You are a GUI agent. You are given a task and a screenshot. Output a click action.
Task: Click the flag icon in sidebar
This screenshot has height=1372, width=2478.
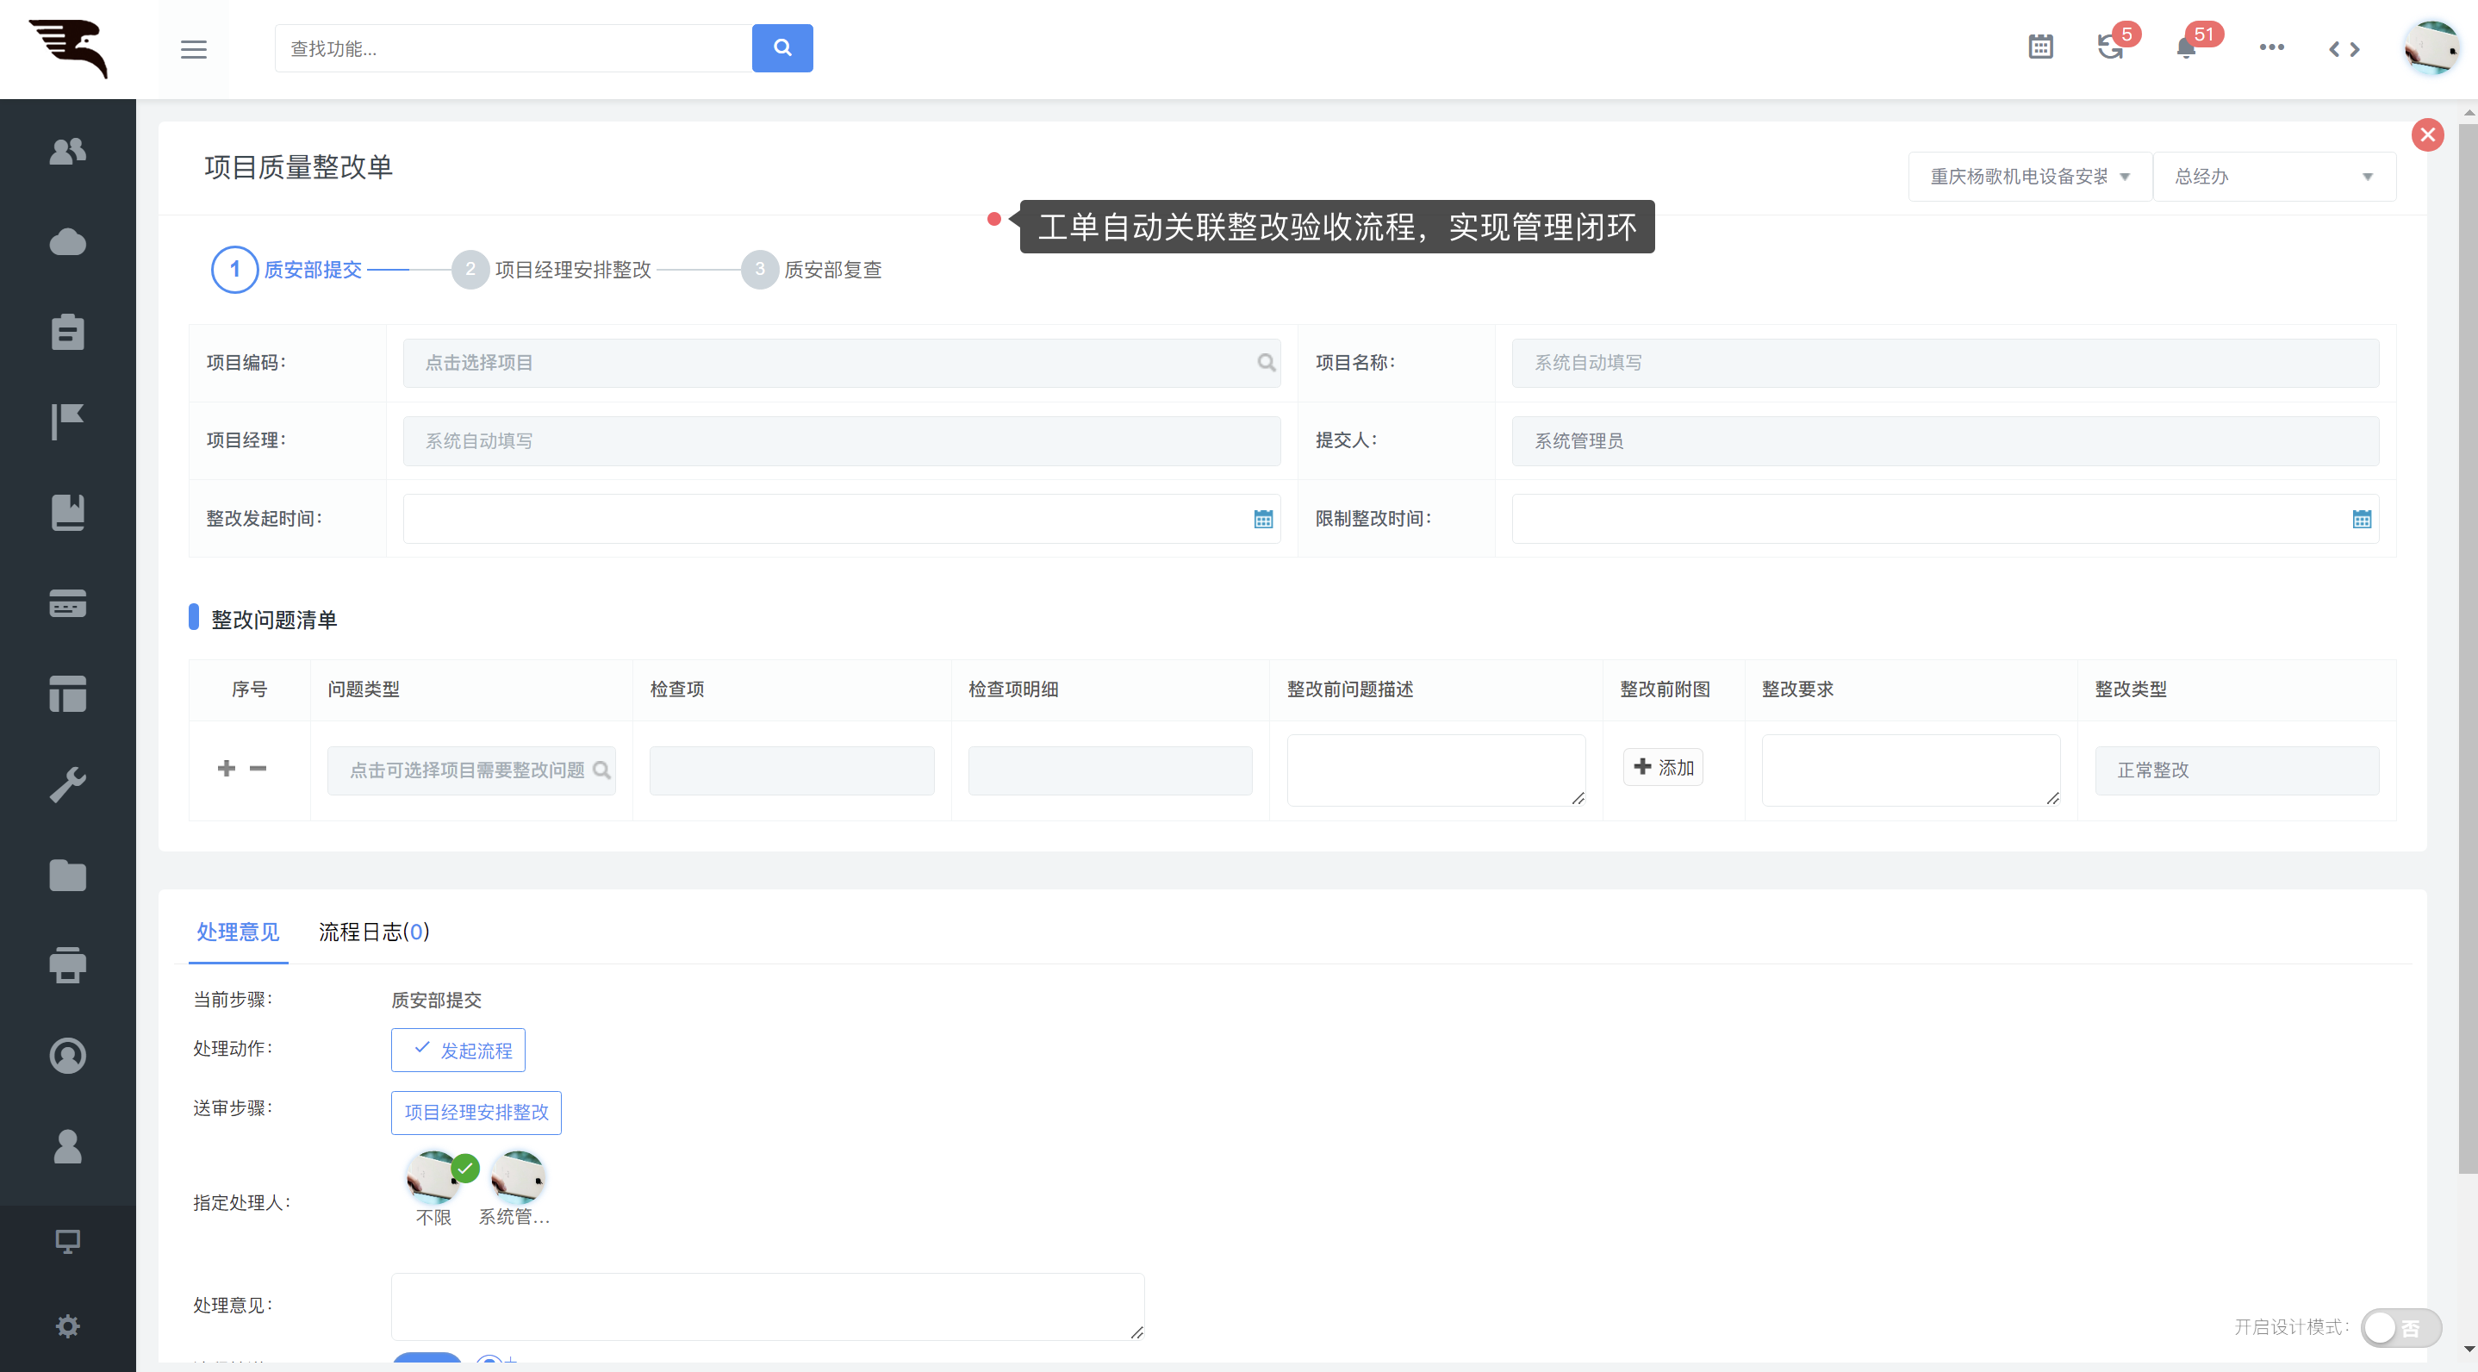pos(67,421)
